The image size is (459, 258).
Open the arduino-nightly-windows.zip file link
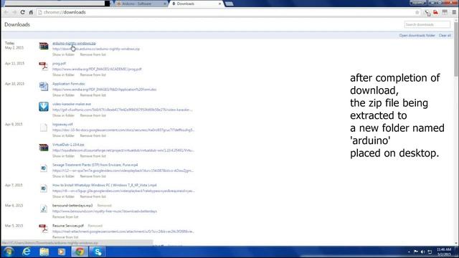point(74,43)
